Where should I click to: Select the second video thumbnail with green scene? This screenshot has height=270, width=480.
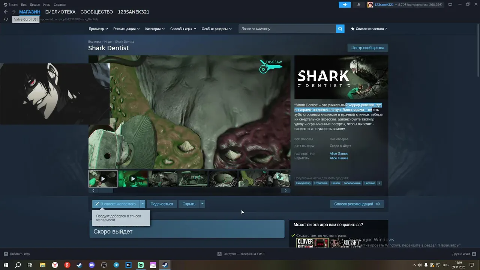point(133,178)
